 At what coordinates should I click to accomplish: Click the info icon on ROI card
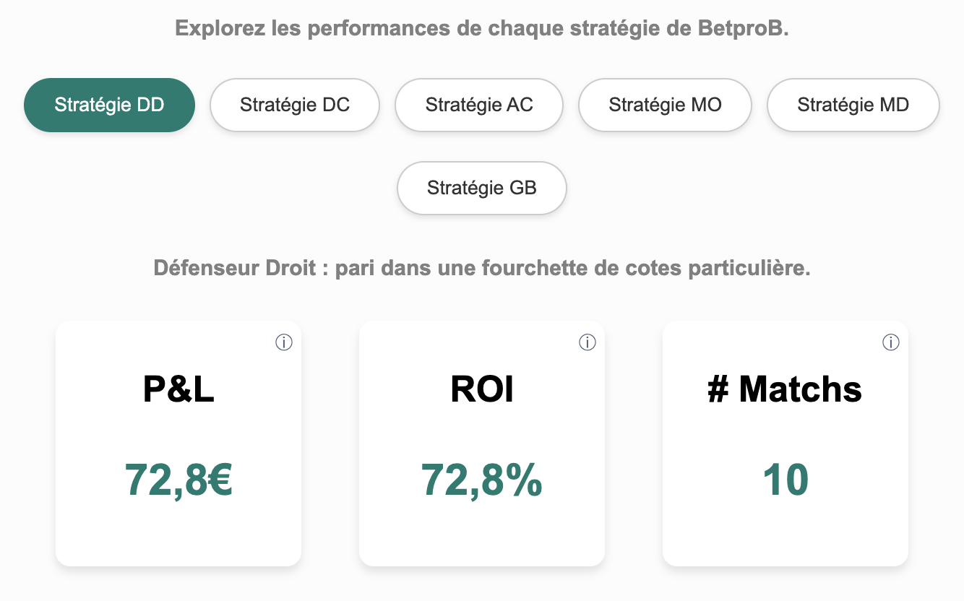tap(588, 343)
